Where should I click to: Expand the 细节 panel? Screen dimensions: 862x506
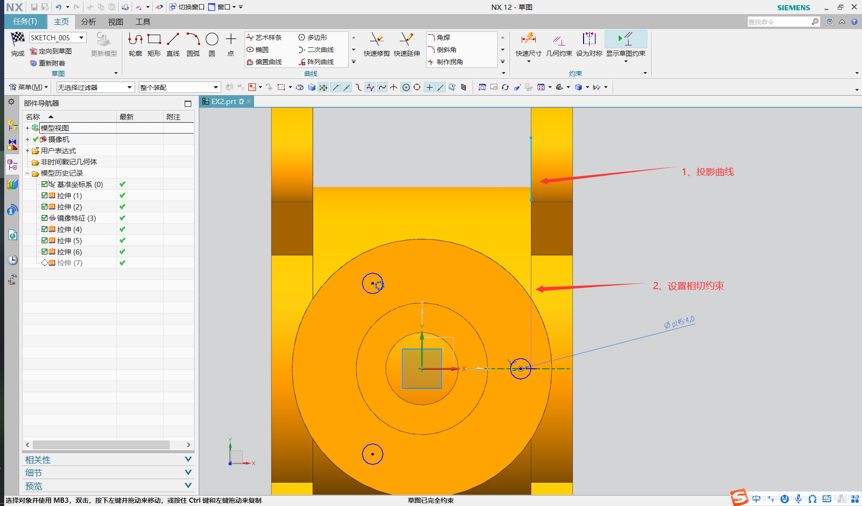pyautogui.click(x=108, y=473)
